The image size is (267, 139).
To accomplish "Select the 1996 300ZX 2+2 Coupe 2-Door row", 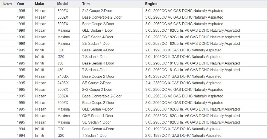I will [x=133, y=11].
